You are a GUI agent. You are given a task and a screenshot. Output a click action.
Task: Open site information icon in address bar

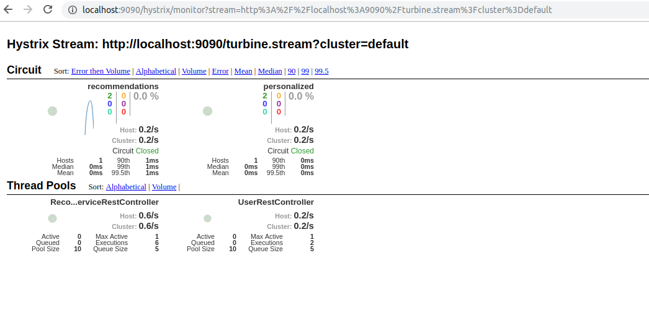click(73, 9)
